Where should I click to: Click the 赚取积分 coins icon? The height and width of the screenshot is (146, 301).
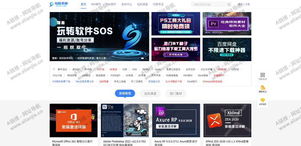[262, 88]
